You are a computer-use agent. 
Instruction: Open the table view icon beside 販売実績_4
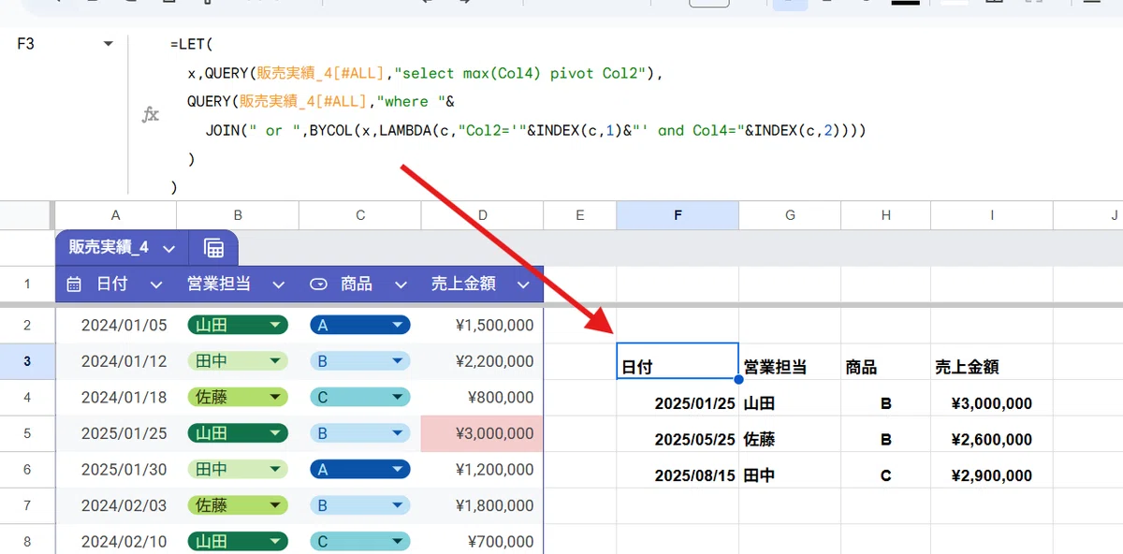(213, 248)
